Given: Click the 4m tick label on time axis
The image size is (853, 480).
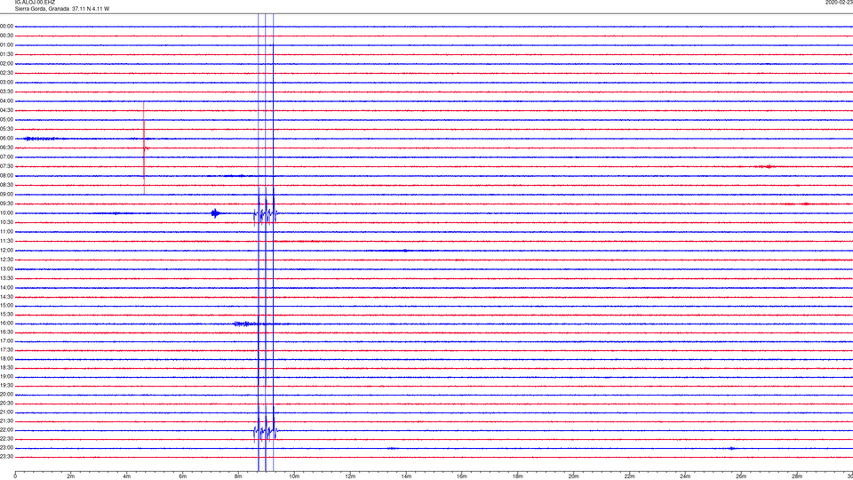Looking at the screenshot, I should tap(127, 476).
